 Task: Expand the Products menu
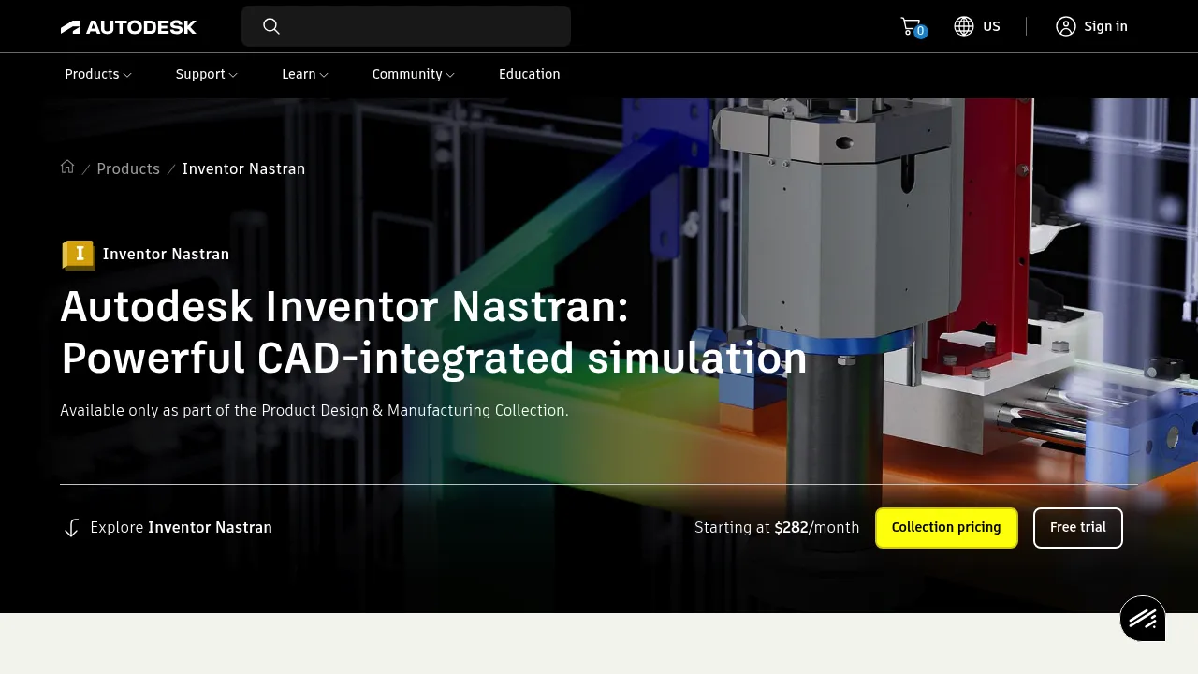(x=98, y=74)
